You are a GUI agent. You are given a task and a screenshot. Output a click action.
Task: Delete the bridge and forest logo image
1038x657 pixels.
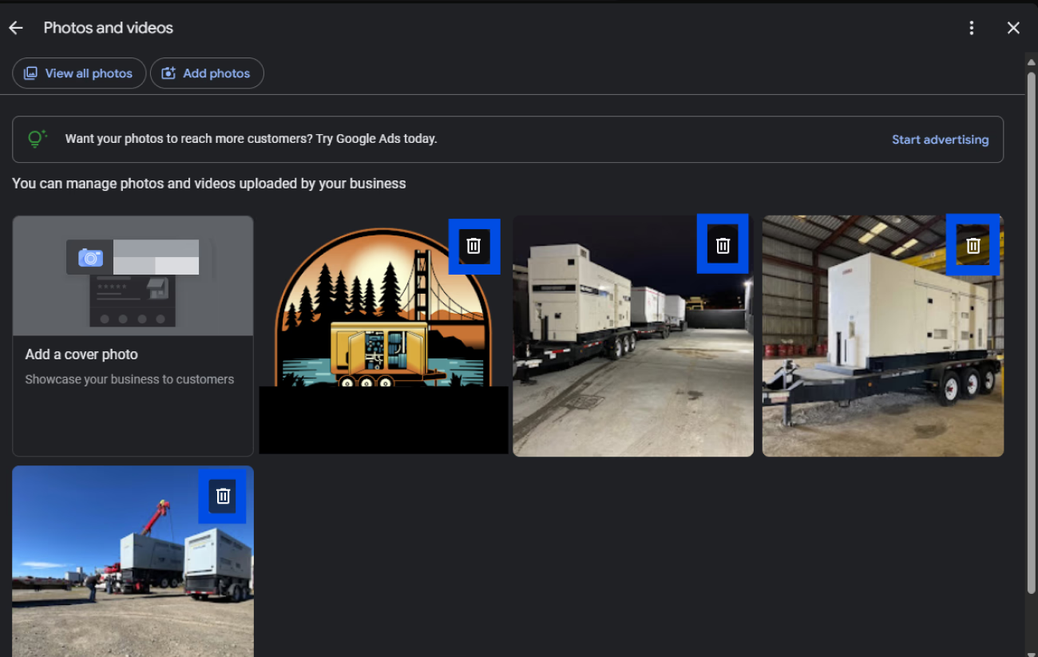click(x=473, y=246)
